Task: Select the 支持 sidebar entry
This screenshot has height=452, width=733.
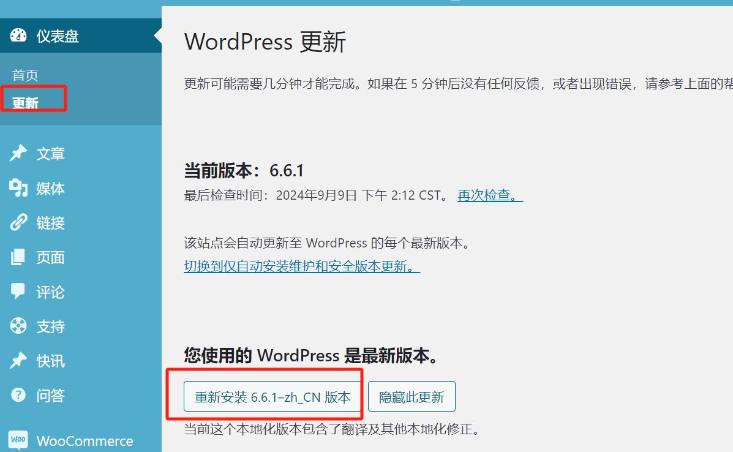Action: (x=50, y=326)
